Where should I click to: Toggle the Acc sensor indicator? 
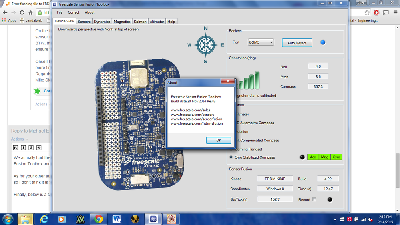pos(313,157)
